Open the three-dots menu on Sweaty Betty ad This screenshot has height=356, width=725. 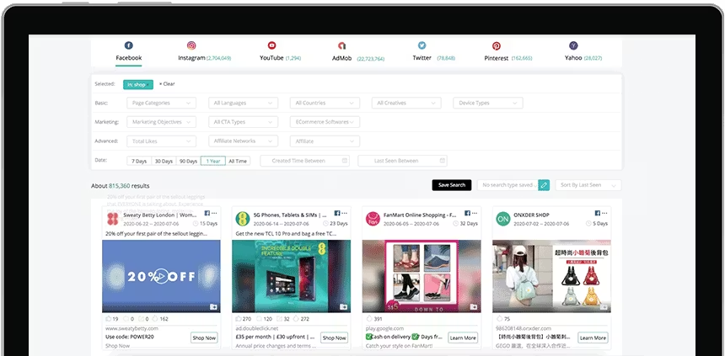click(215, 214)
